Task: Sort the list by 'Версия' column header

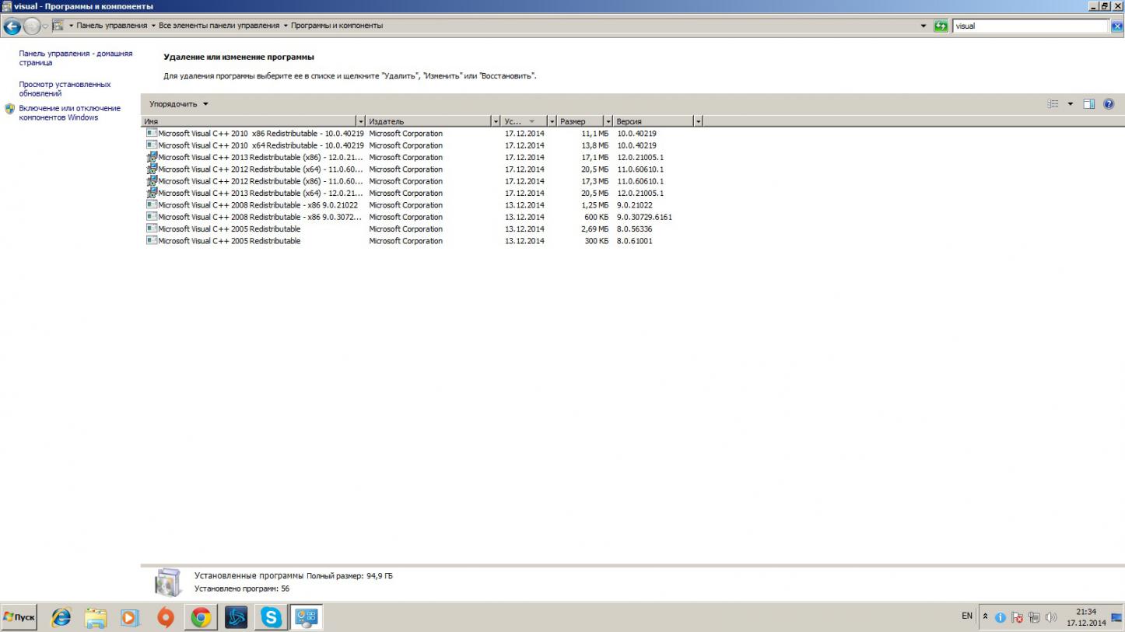Action: pos(654,121)
